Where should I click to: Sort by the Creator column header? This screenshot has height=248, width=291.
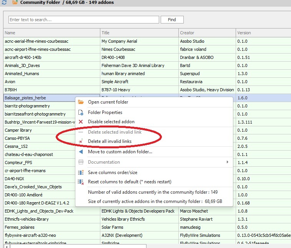click(x=207, y=33)
